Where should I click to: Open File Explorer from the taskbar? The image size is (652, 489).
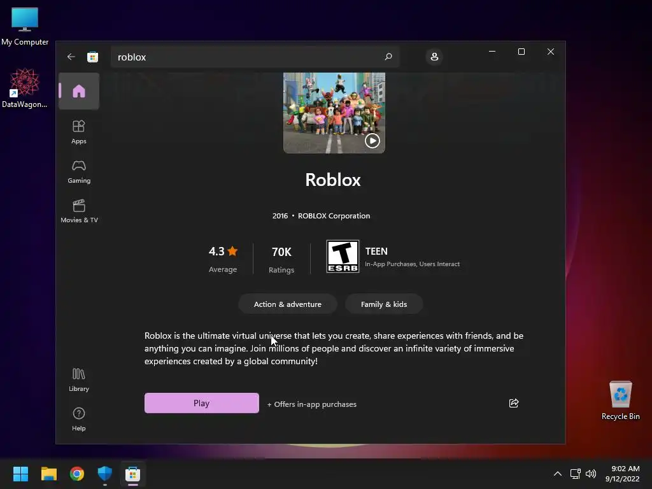[49, 474]
